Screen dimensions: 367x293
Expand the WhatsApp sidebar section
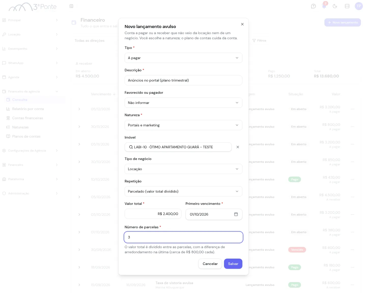point(30,63)
